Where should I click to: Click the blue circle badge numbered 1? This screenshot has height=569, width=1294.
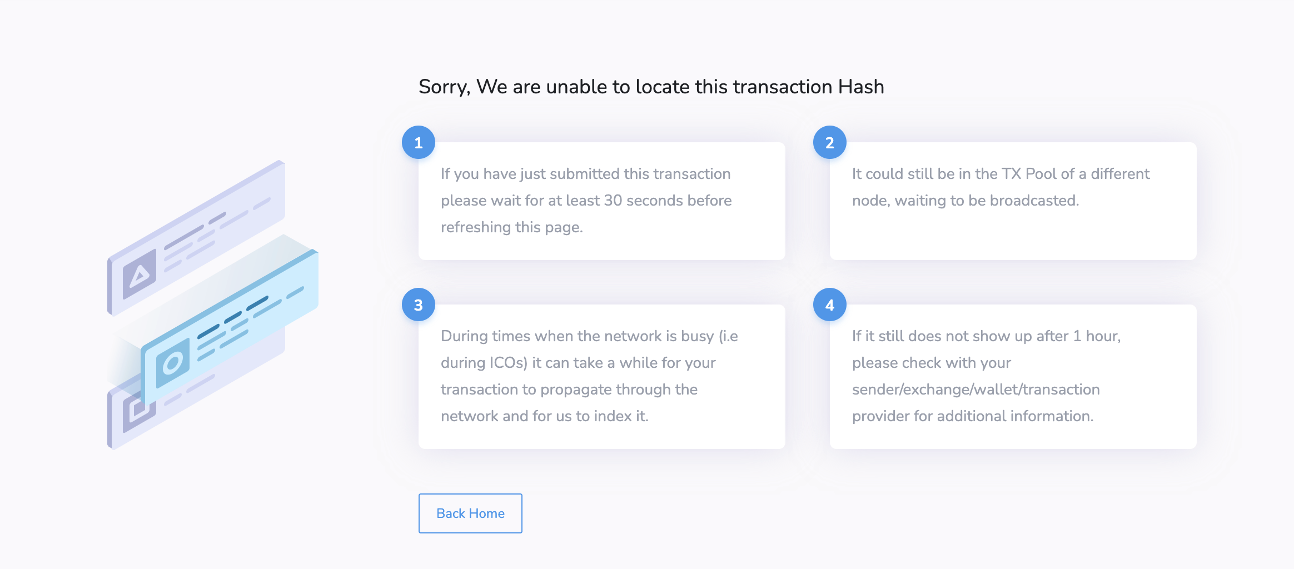tap(418, 142)
